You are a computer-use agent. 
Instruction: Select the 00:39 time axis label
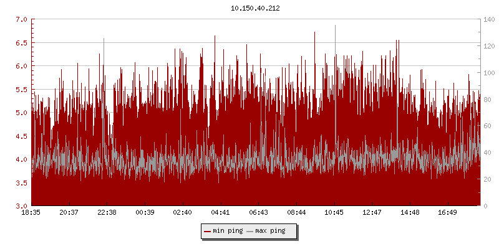point(145,213)
